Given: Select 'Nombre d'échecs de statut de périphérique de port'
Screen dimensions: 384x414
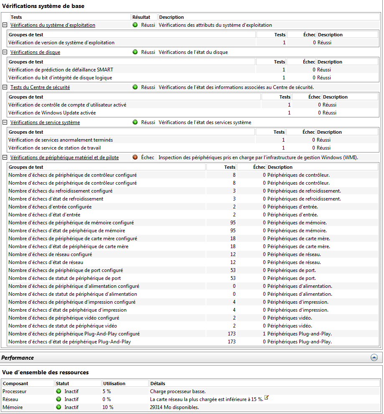Looking at the screenshot, I should [x=193, y=278].
